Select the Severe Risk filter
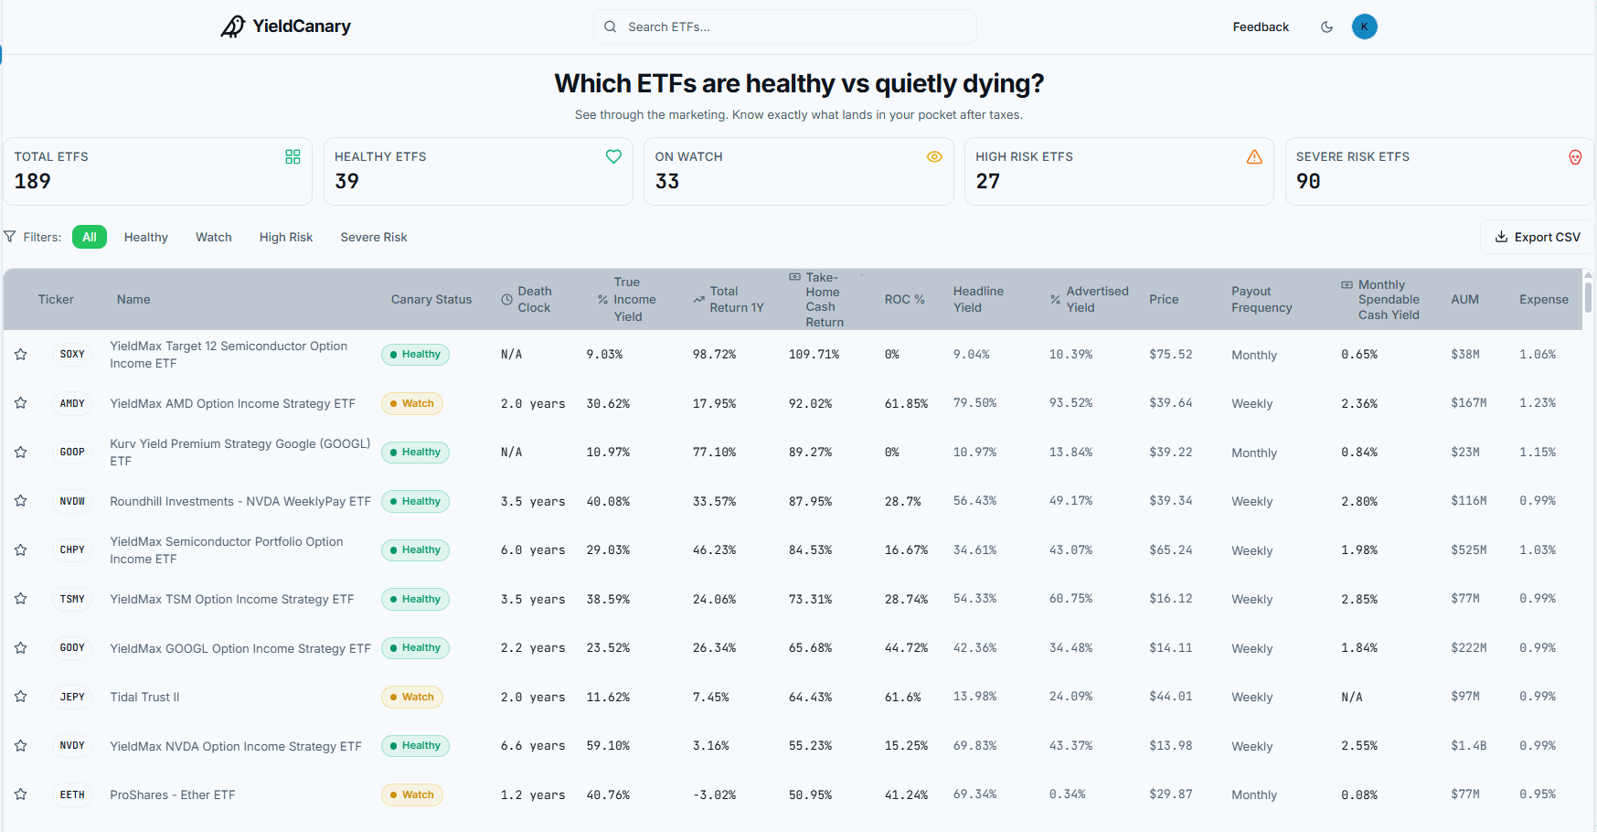Screen dimensions: 1597x832 [374, 237]
